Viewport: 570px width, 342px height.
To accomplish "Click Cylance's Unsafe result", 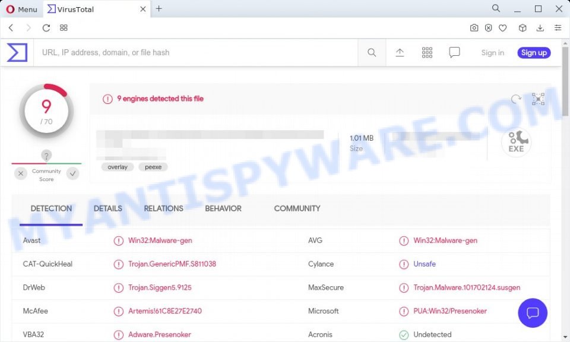I will coord(425,264).
